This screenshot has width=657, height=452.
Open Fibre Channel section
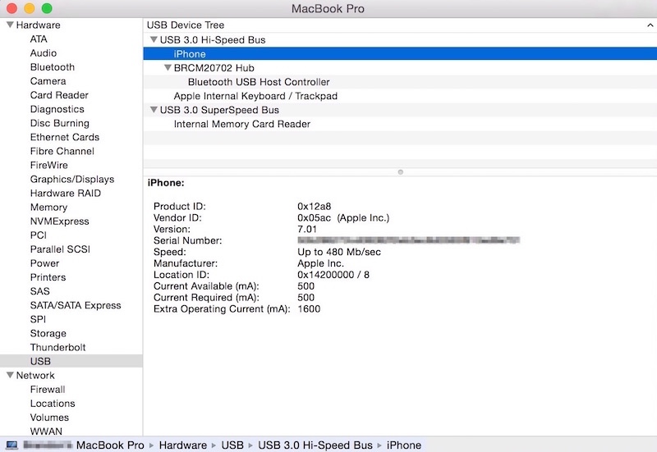click(62, 151)
